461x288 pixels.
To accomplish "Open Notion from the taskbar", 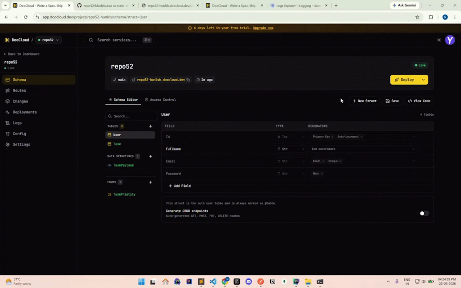I will pyautogui.click(x=272, y=282).
